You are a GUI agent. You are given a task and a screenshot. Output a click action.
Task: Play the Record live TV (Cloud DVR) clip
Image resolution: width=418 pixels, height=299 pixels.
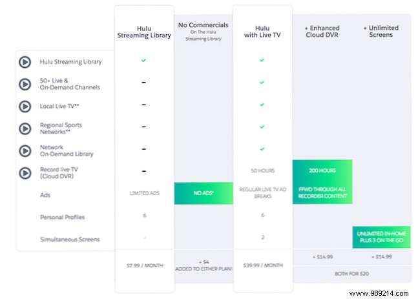25,172
